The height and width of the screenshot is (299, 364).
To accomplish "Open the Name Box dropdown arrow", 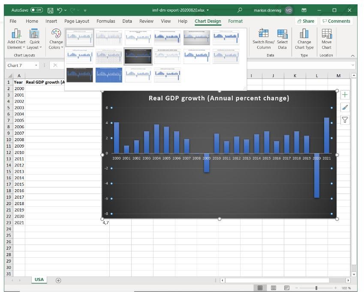I will tap(36, 65).
